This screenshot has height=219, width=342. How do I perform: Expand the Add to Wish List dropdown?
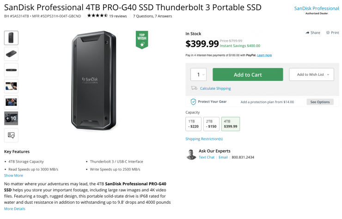tap(311, 74)
